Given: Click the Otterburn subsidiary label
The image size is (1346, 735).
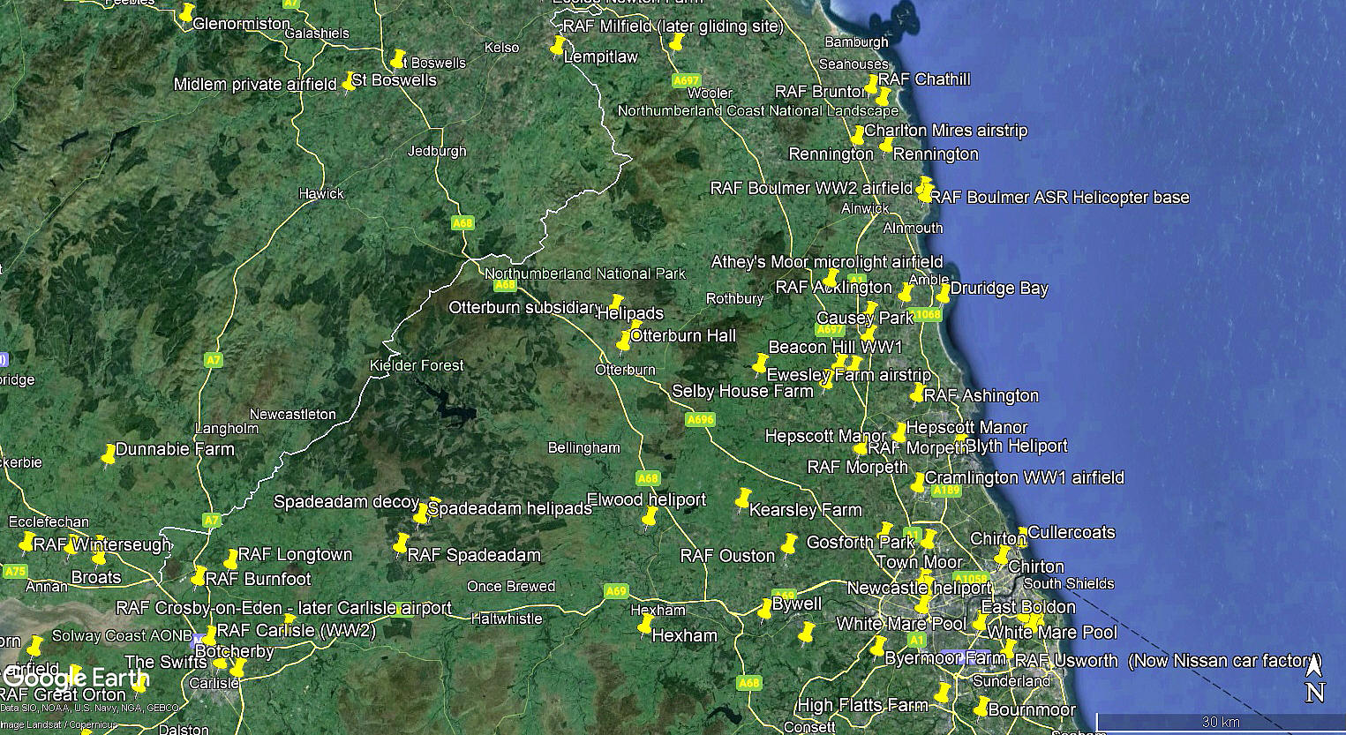Looking at the screenshot, I should tap(525, 308).
